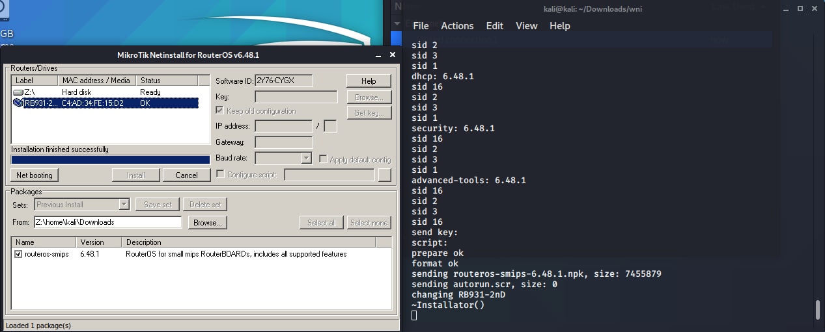
Task: Click the Install button
Action: click(x=136, y=175)
